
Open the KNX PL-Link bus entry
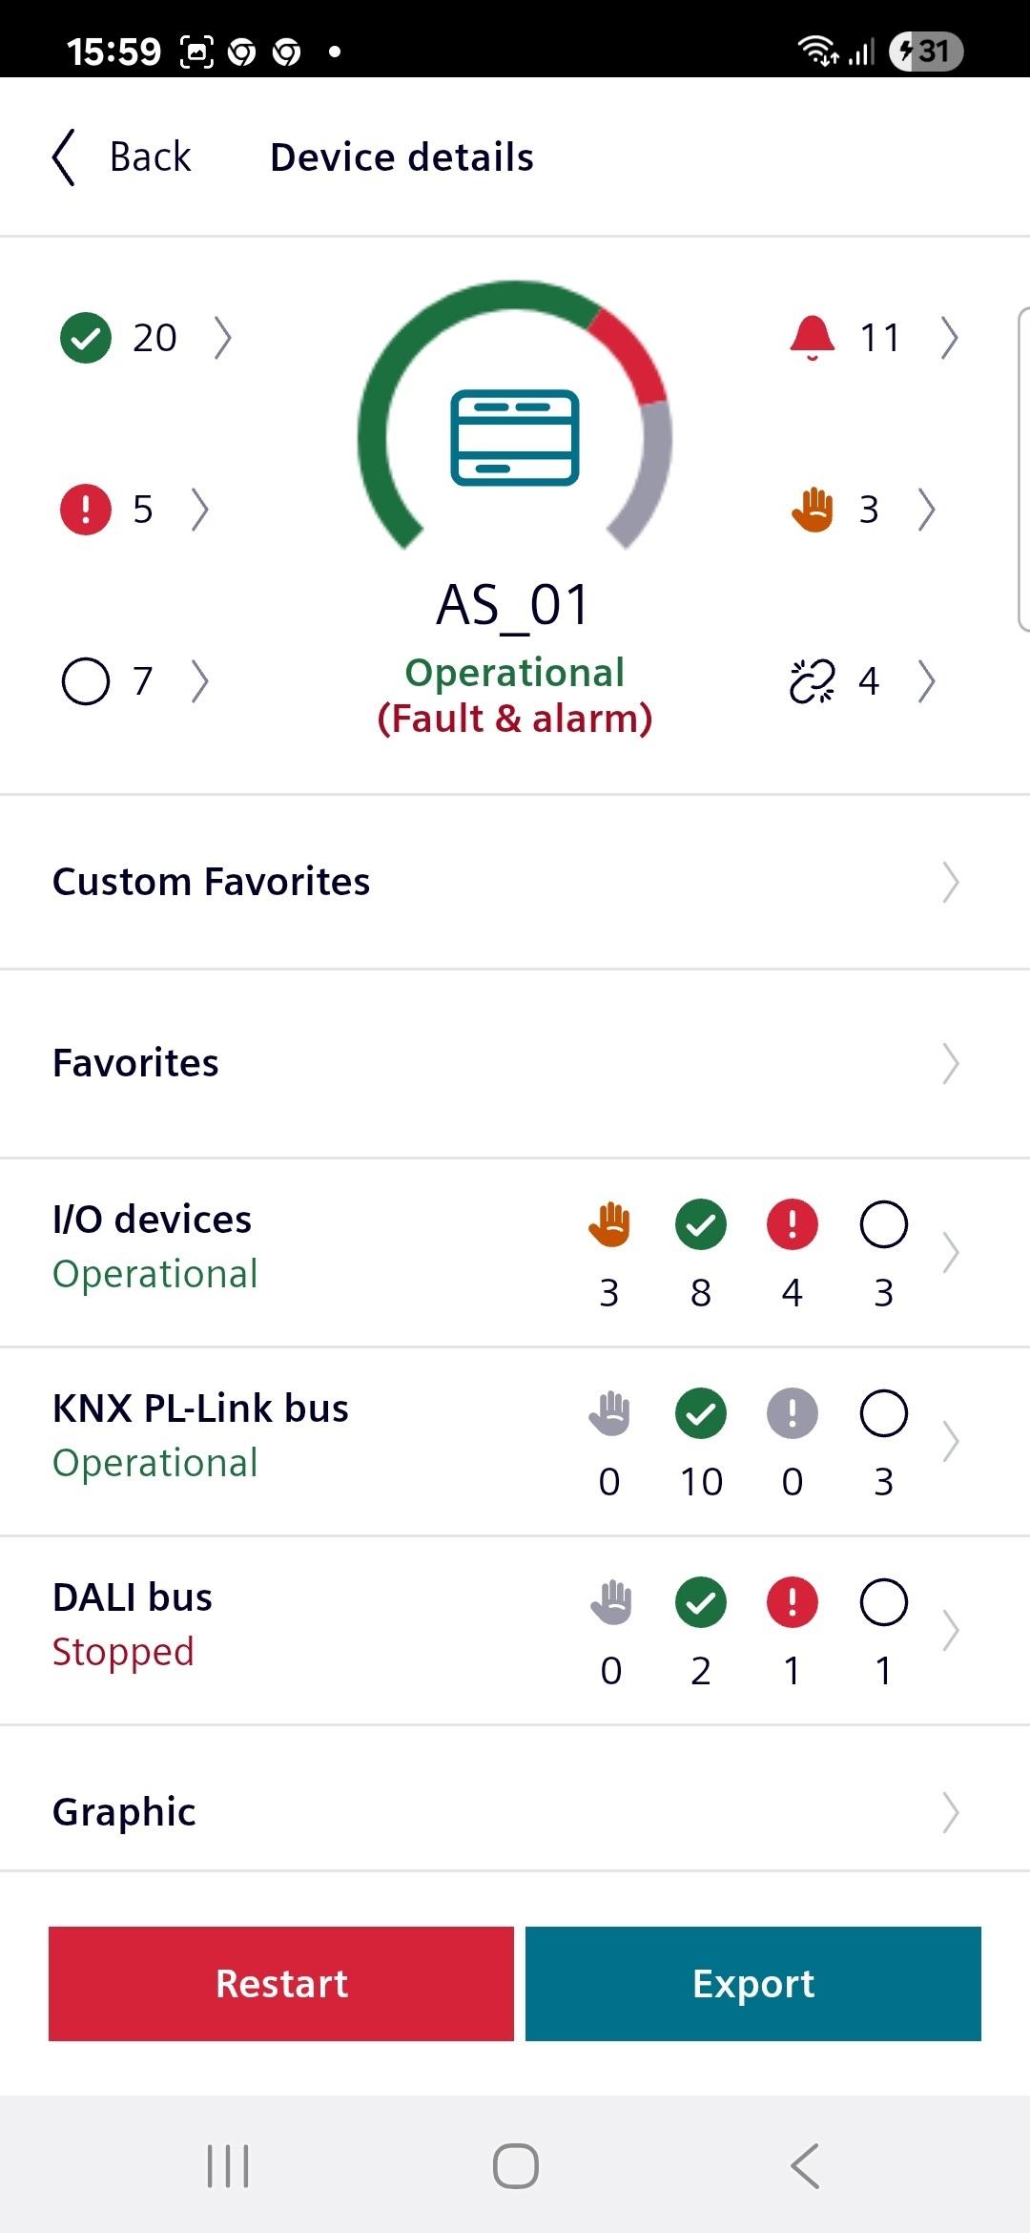(515, 1442)
